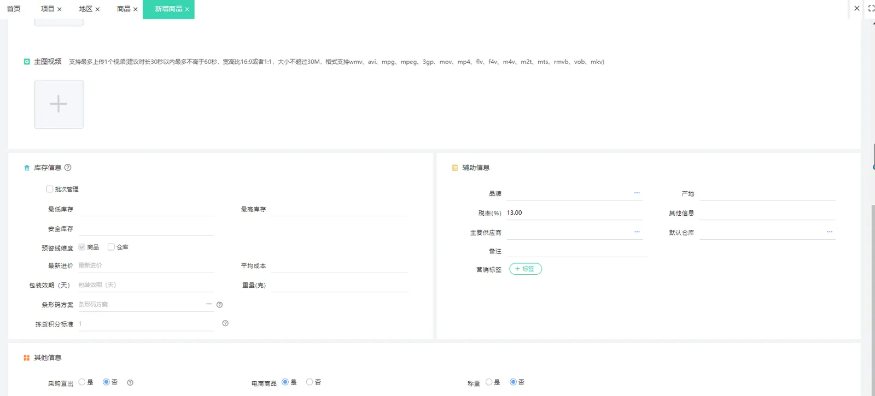The image size is (875, 396).
Task: Open 主要供应商 picker via ellipsis icon
Action: click(x=637, y=232)
